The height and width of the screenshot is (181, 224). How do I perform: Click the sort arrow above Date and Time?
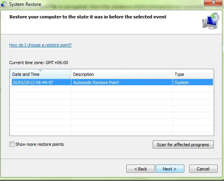[x=40, y=70]
